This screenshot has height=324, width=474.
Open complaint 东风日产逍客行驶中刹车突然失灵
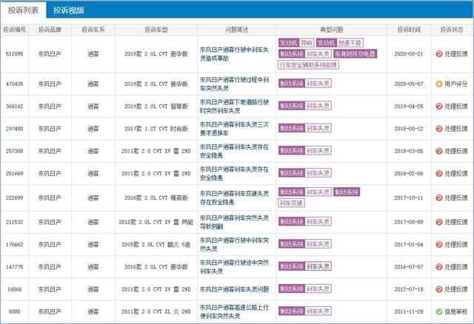click(x=234, y=245)
